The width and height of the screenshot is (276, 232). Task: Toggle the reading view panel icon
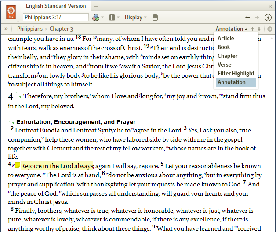click(155, 18)
